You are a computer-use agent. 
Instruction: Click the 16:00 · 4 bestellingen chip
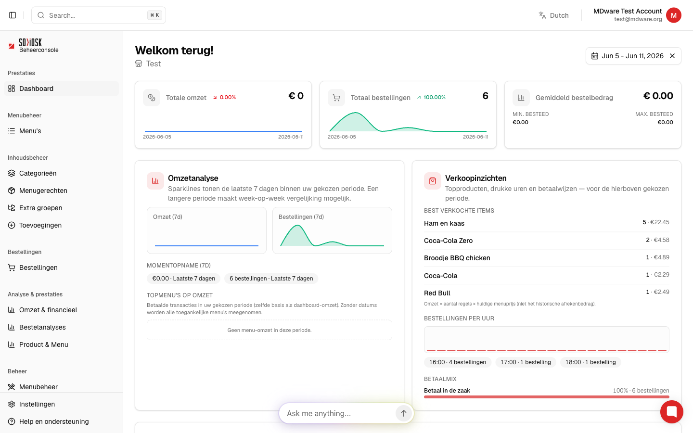pos(458,362)
